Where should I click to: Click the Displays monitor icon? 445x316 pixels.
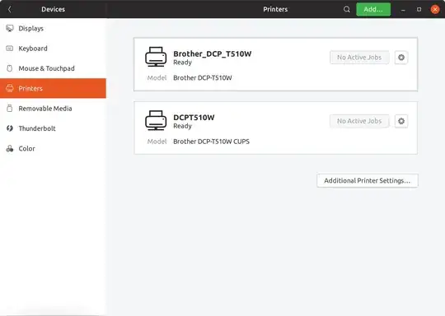(x=10, y=28)
